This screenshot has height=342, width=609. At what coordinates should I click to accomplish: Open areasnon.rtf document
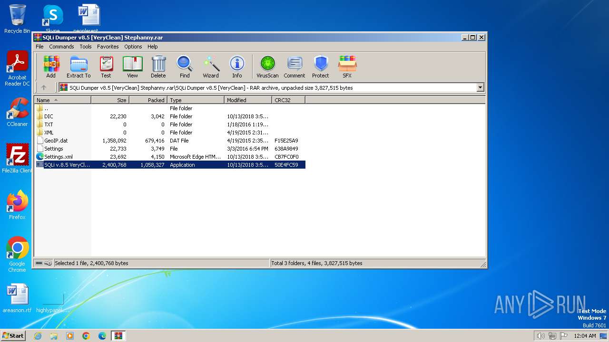pos(17,298)
